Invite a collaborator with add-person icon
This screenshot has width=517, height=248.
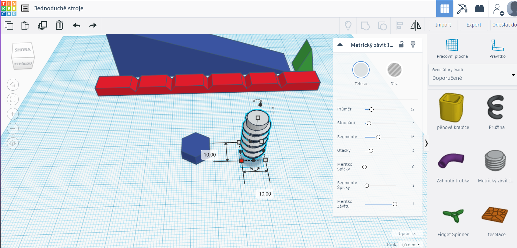pos(498,9)
